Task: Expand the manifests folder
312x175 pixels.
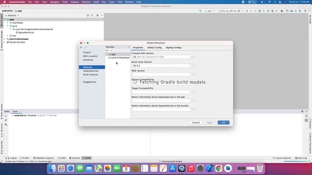Action: pos(8,23)
